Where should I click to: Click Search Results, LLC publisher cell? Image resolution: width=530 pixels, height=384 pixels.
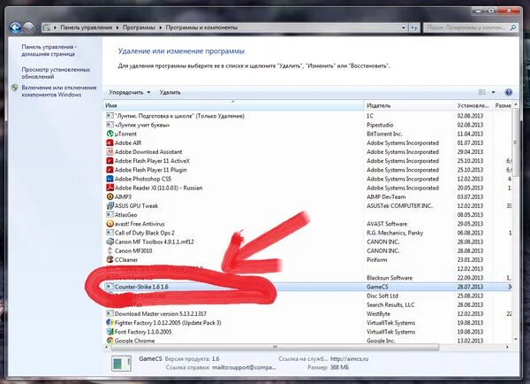click(390, 304)
